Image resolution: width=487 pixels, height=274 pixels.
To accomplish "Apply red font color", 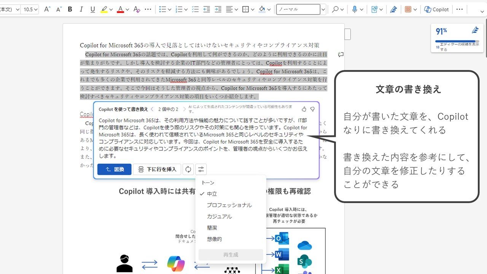I will (x=121, y=9).
